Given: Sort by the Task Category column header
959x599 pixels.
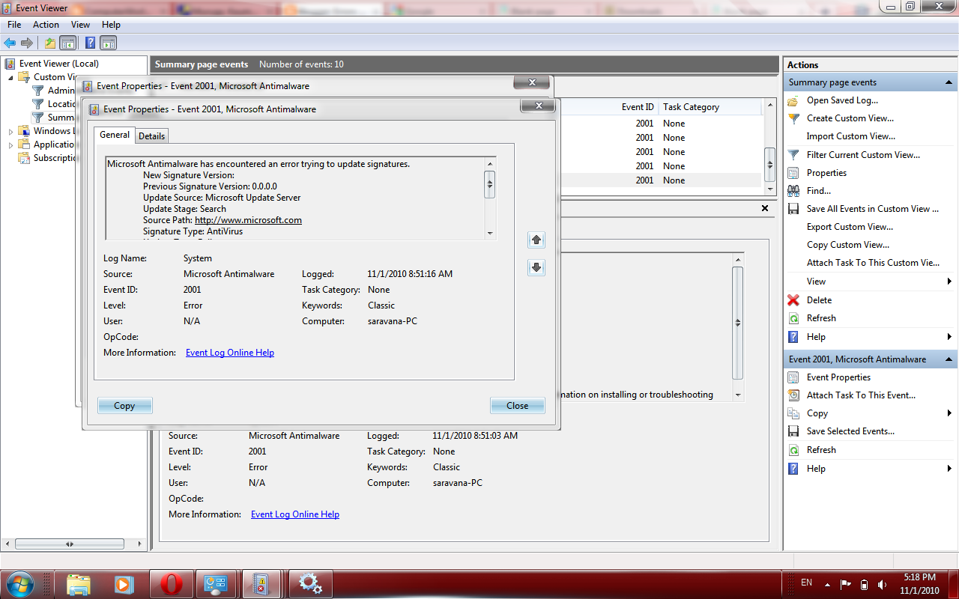Looking at the screenshot, I should pos(691,107).
